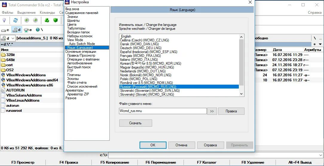Image resolution: width=324 pixels, height=166 pixels.
Task: Go to parent folder with double-dot button
Action: tap(320, 38)
